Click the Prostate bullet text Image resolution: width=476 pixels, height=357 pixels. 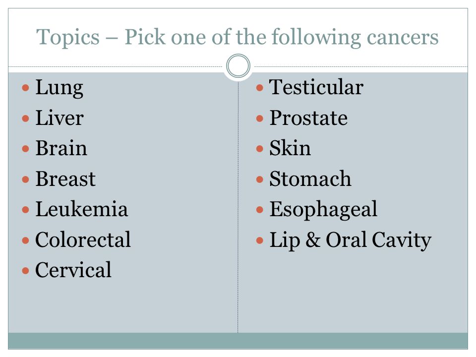(308, 118)
